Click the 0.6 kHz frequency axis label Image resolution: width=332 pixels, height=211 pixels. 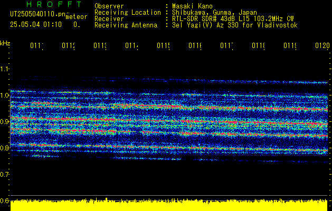4,200
